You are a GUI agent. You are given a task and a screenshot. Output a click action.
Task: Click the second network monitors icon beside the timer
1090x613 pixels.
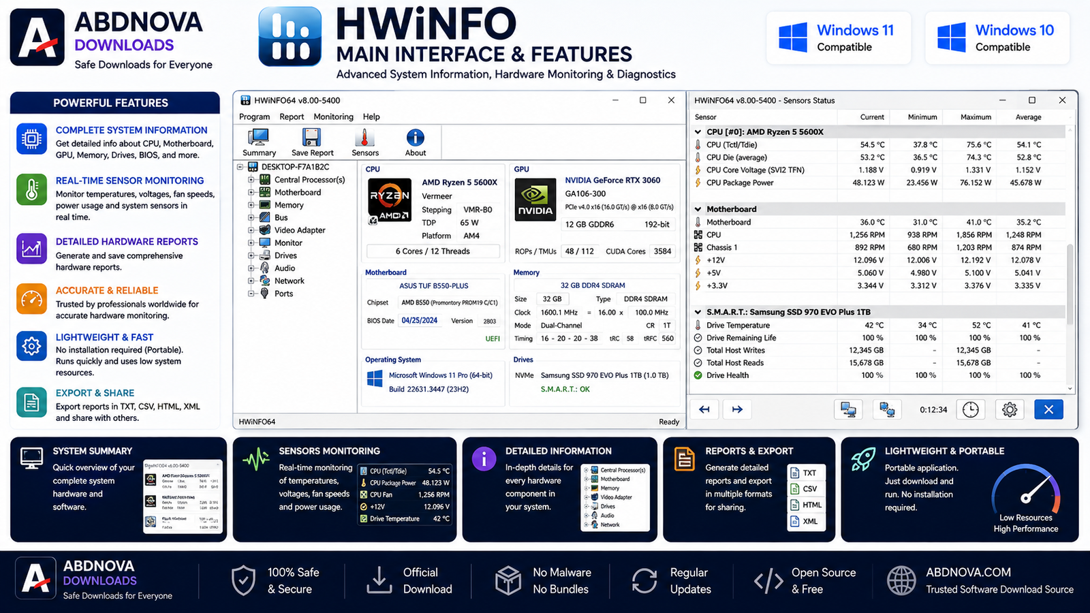(x=887, y=409)
